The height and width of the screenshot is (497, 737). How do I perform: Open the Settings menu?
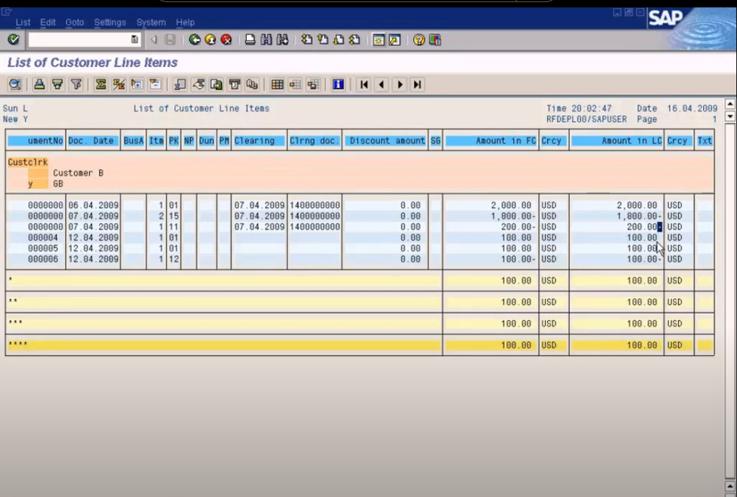pos(110,22)
